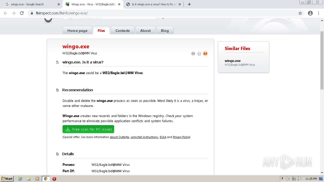This screenshot has width=324, height=182.
Task: Open the volume control in system tray
Action: click(288, 179)
